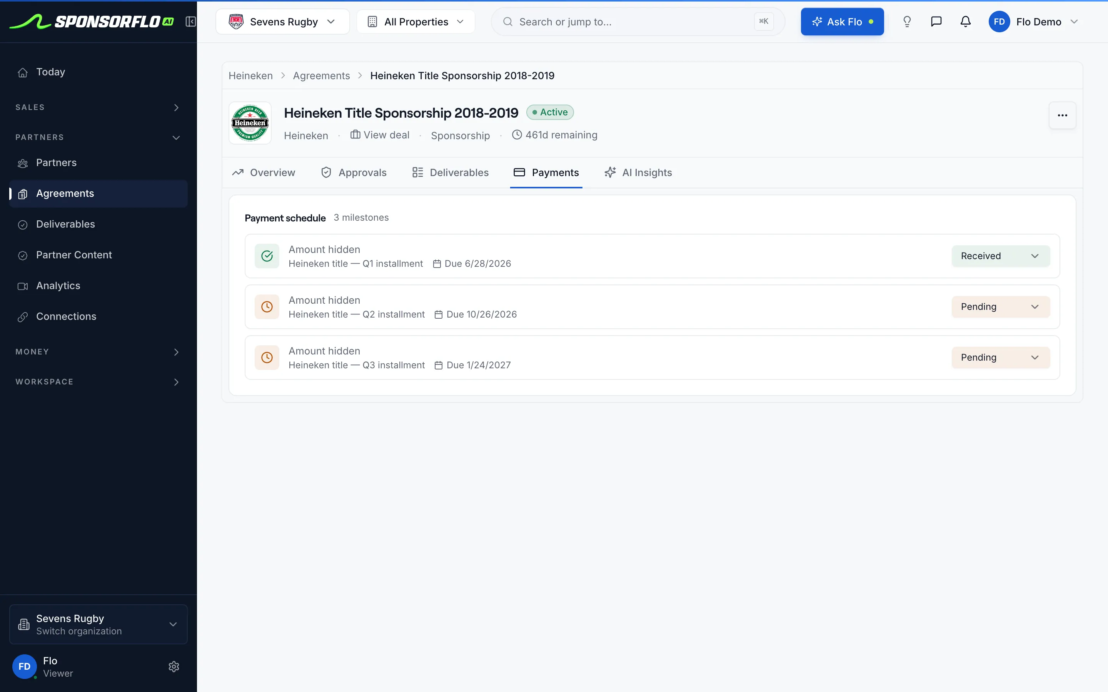Screen dimensions: 1108x692
Task: Expand the MONEY section
Action: (98, 351)
